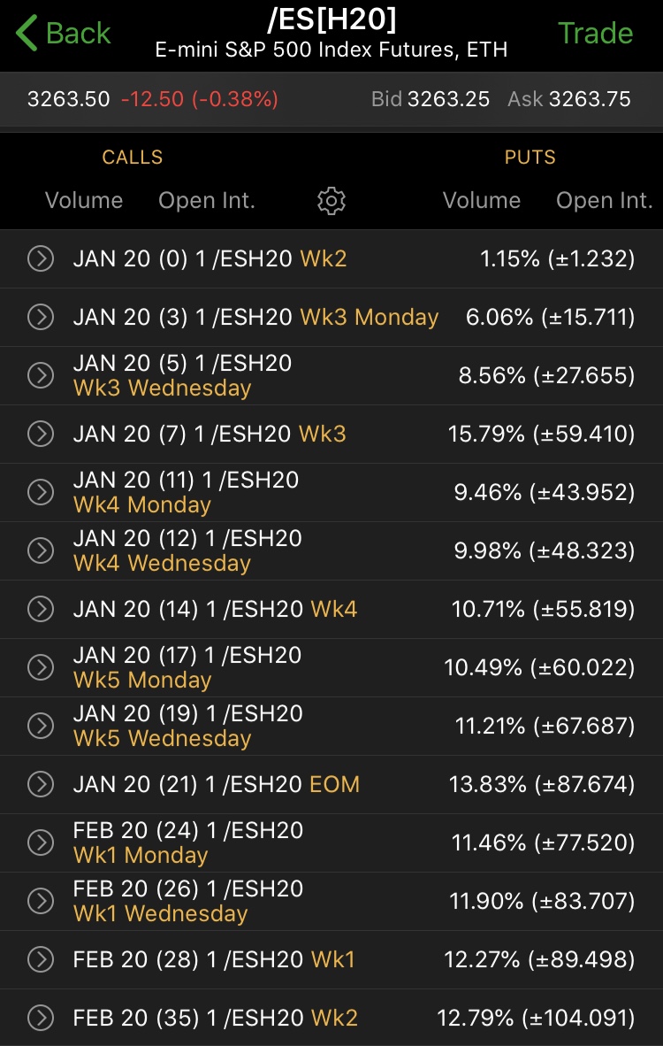
Task: Open the option chain settings gear
Action: coord(331,201)
